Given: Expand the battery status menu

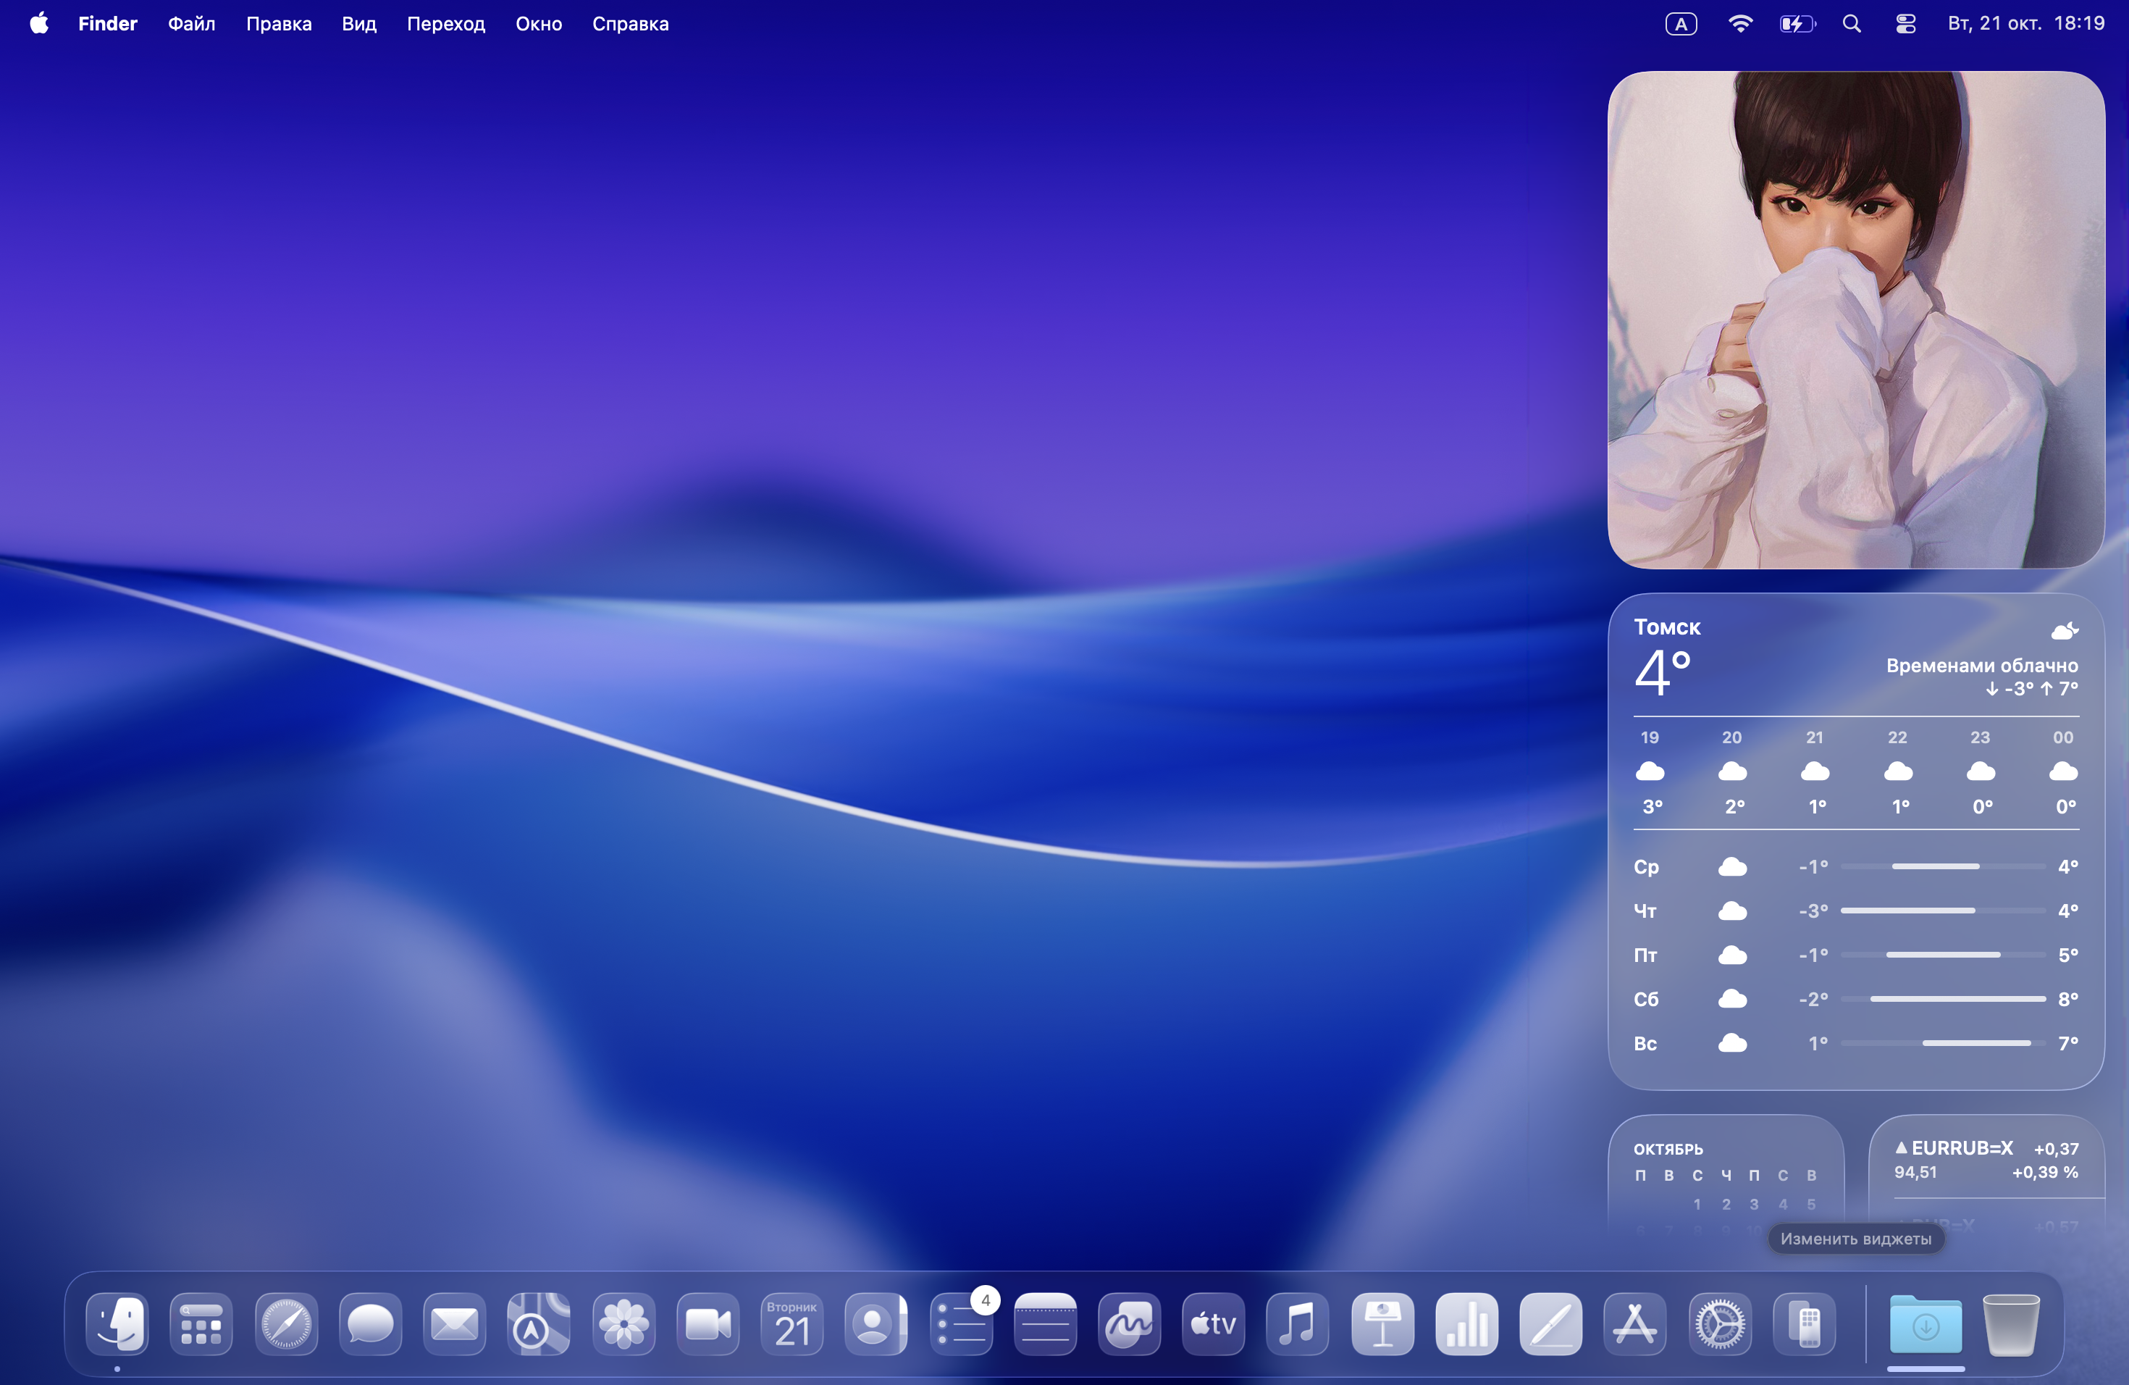Looking at the screenshot, I should pos(1796,24).
